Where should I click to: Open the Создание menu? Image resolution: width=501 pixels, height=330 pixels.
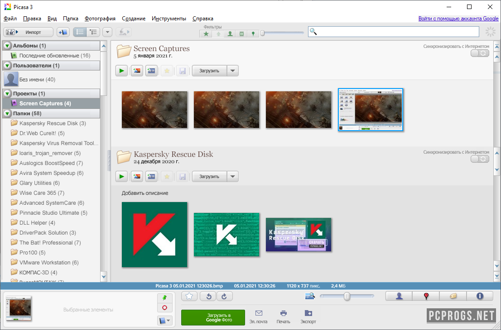point(134,19)
